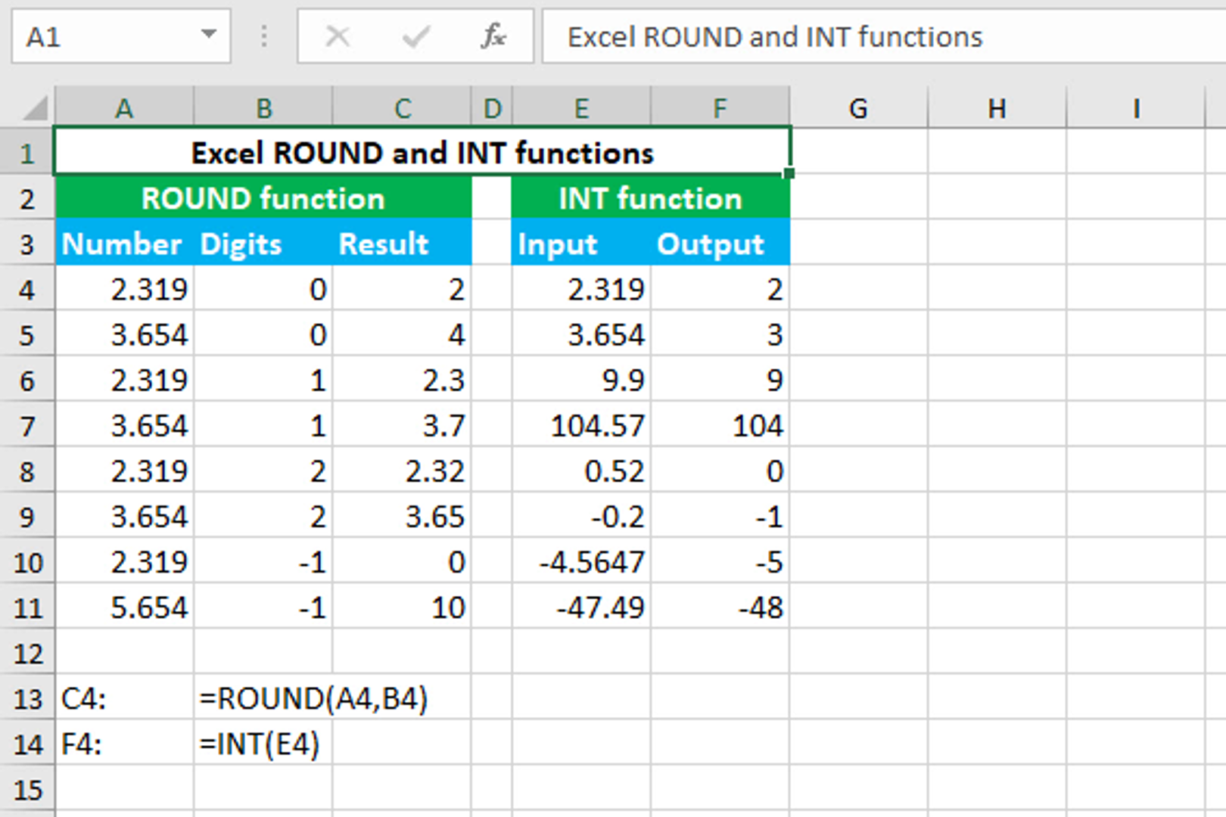The height and width of the screenshot is (817, 1226).
Task: Click the 'Number' column heading cell
Action: 124,244
